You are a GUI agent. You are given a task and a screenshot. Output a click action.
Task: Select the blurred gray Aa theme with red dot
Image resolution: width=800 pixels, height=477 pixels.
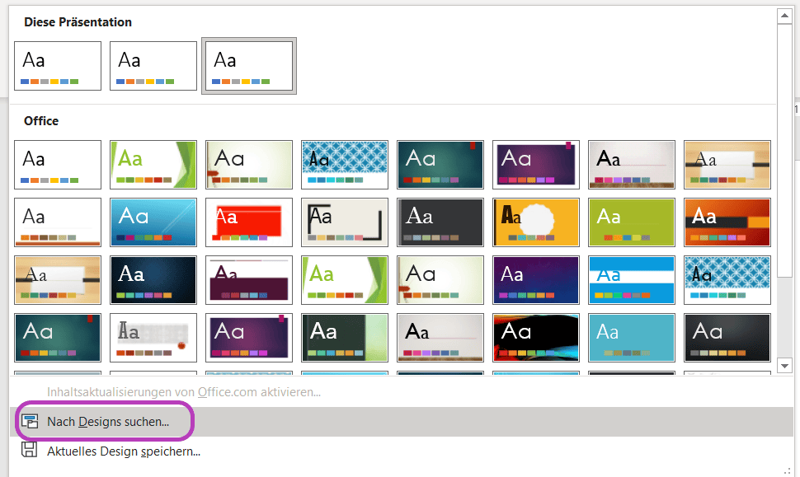pyautogui.click(x=153, y=338)
